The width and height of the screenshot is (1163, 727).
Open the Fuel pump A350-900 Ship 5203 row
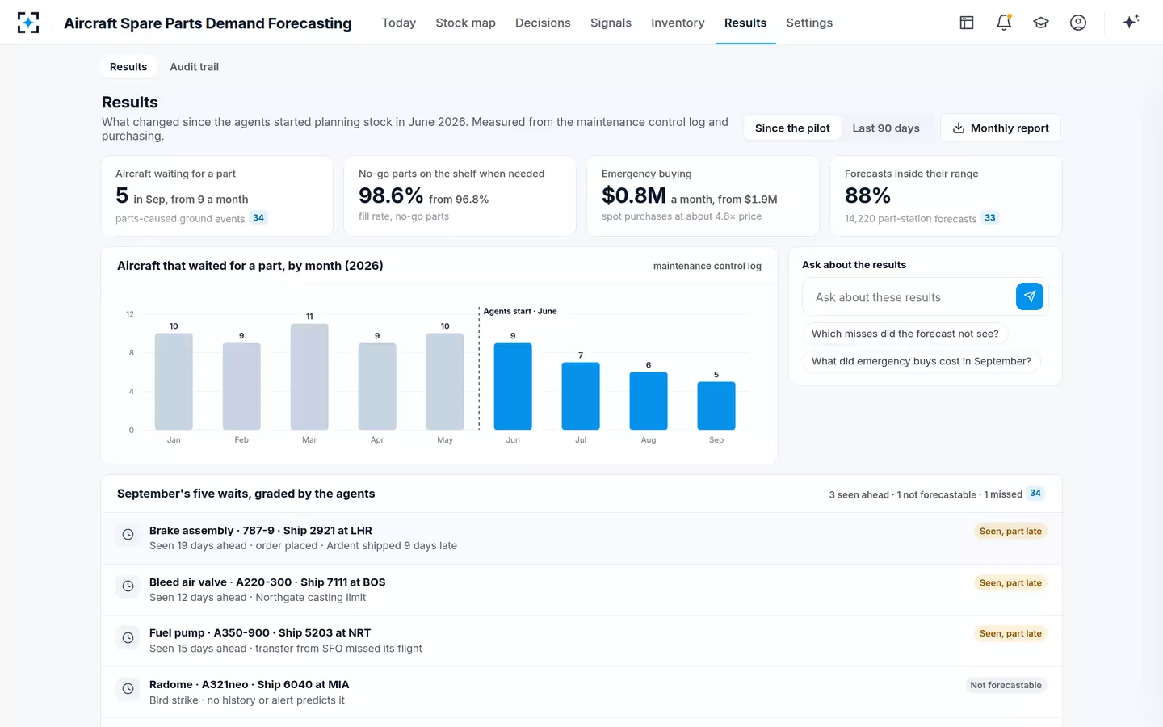tap(581, 641)
